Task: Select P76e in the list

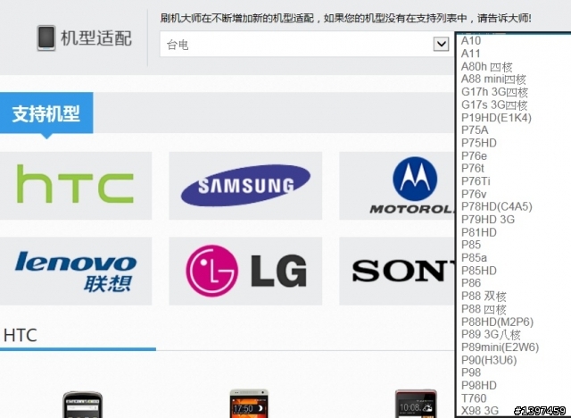Action: coord(474,156)
